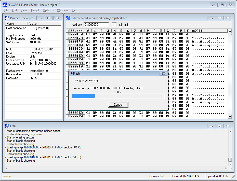Click LOG scrollbar up arrow
The image size is (237, 181).
pos(230,131)
